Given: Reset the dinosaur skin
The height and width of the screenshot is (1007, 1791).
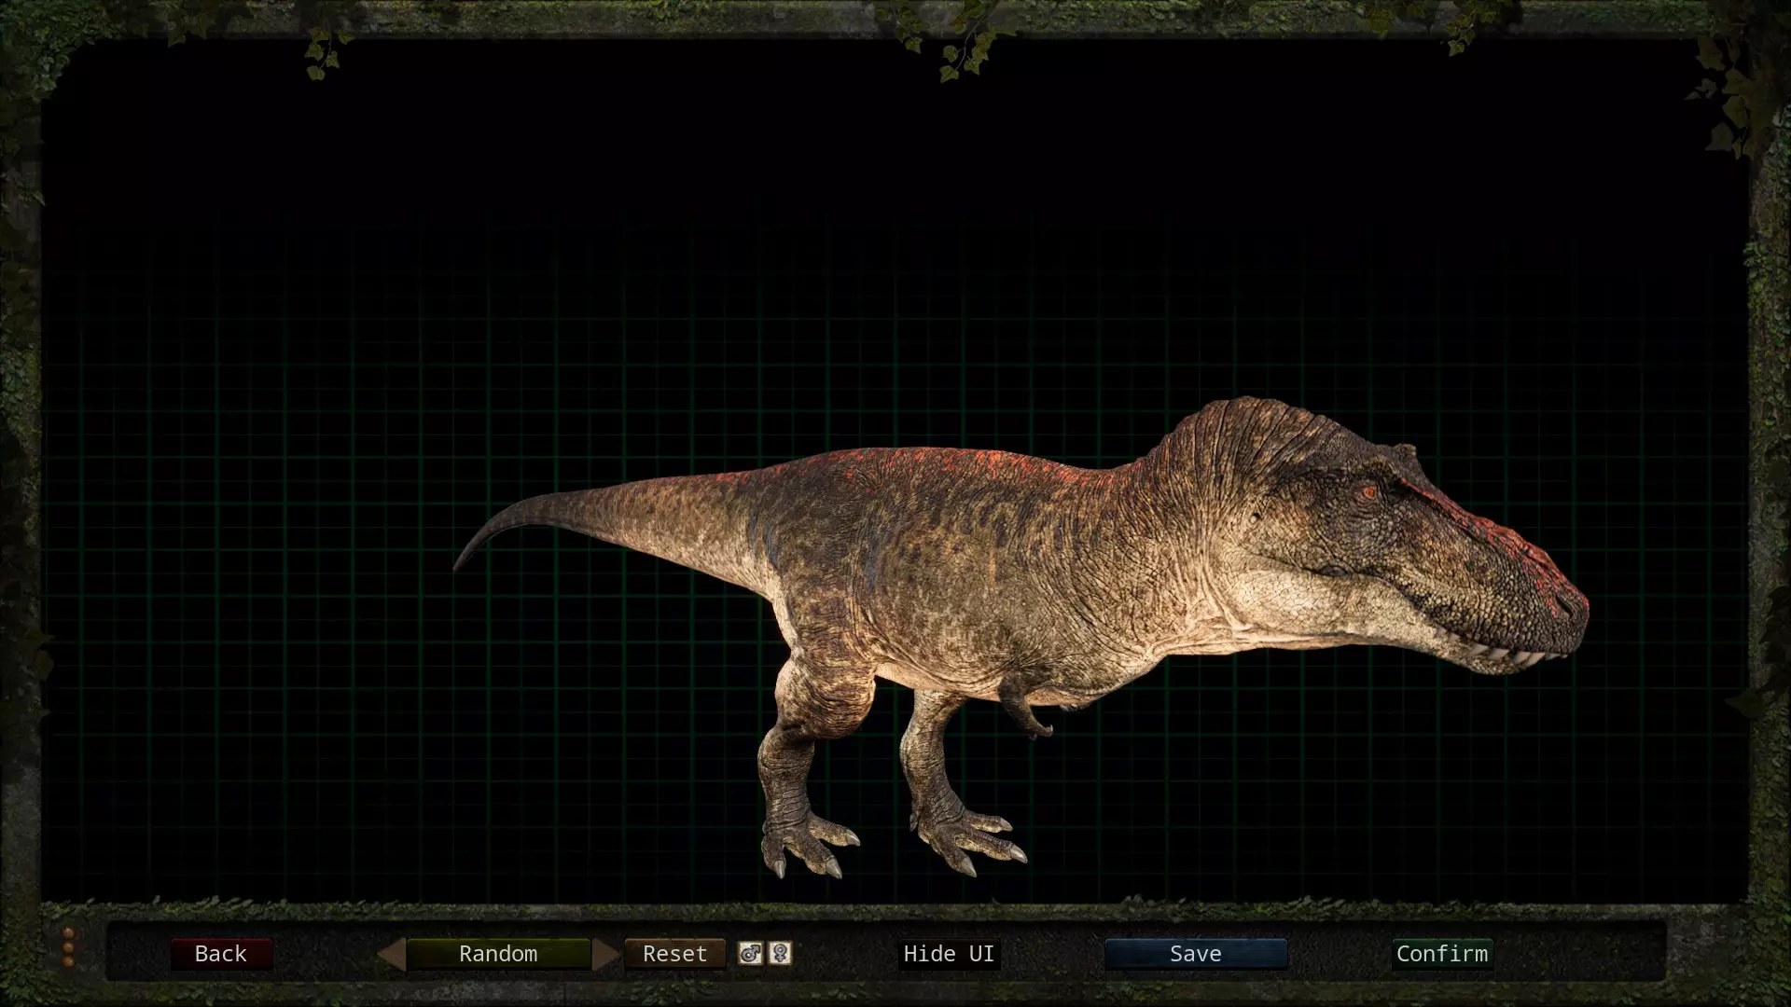Looking at the screenshot, I should pyautogui.click(x=674, y=954).
